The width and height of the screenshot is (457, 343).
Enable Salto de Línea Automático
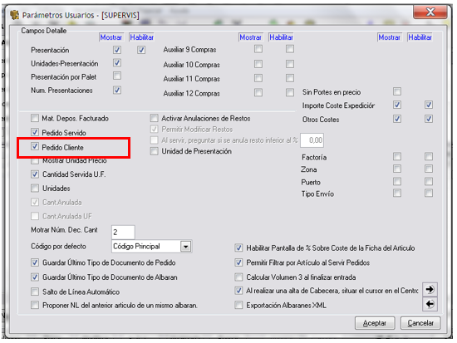pyautogui.click(x=35, y=292)
